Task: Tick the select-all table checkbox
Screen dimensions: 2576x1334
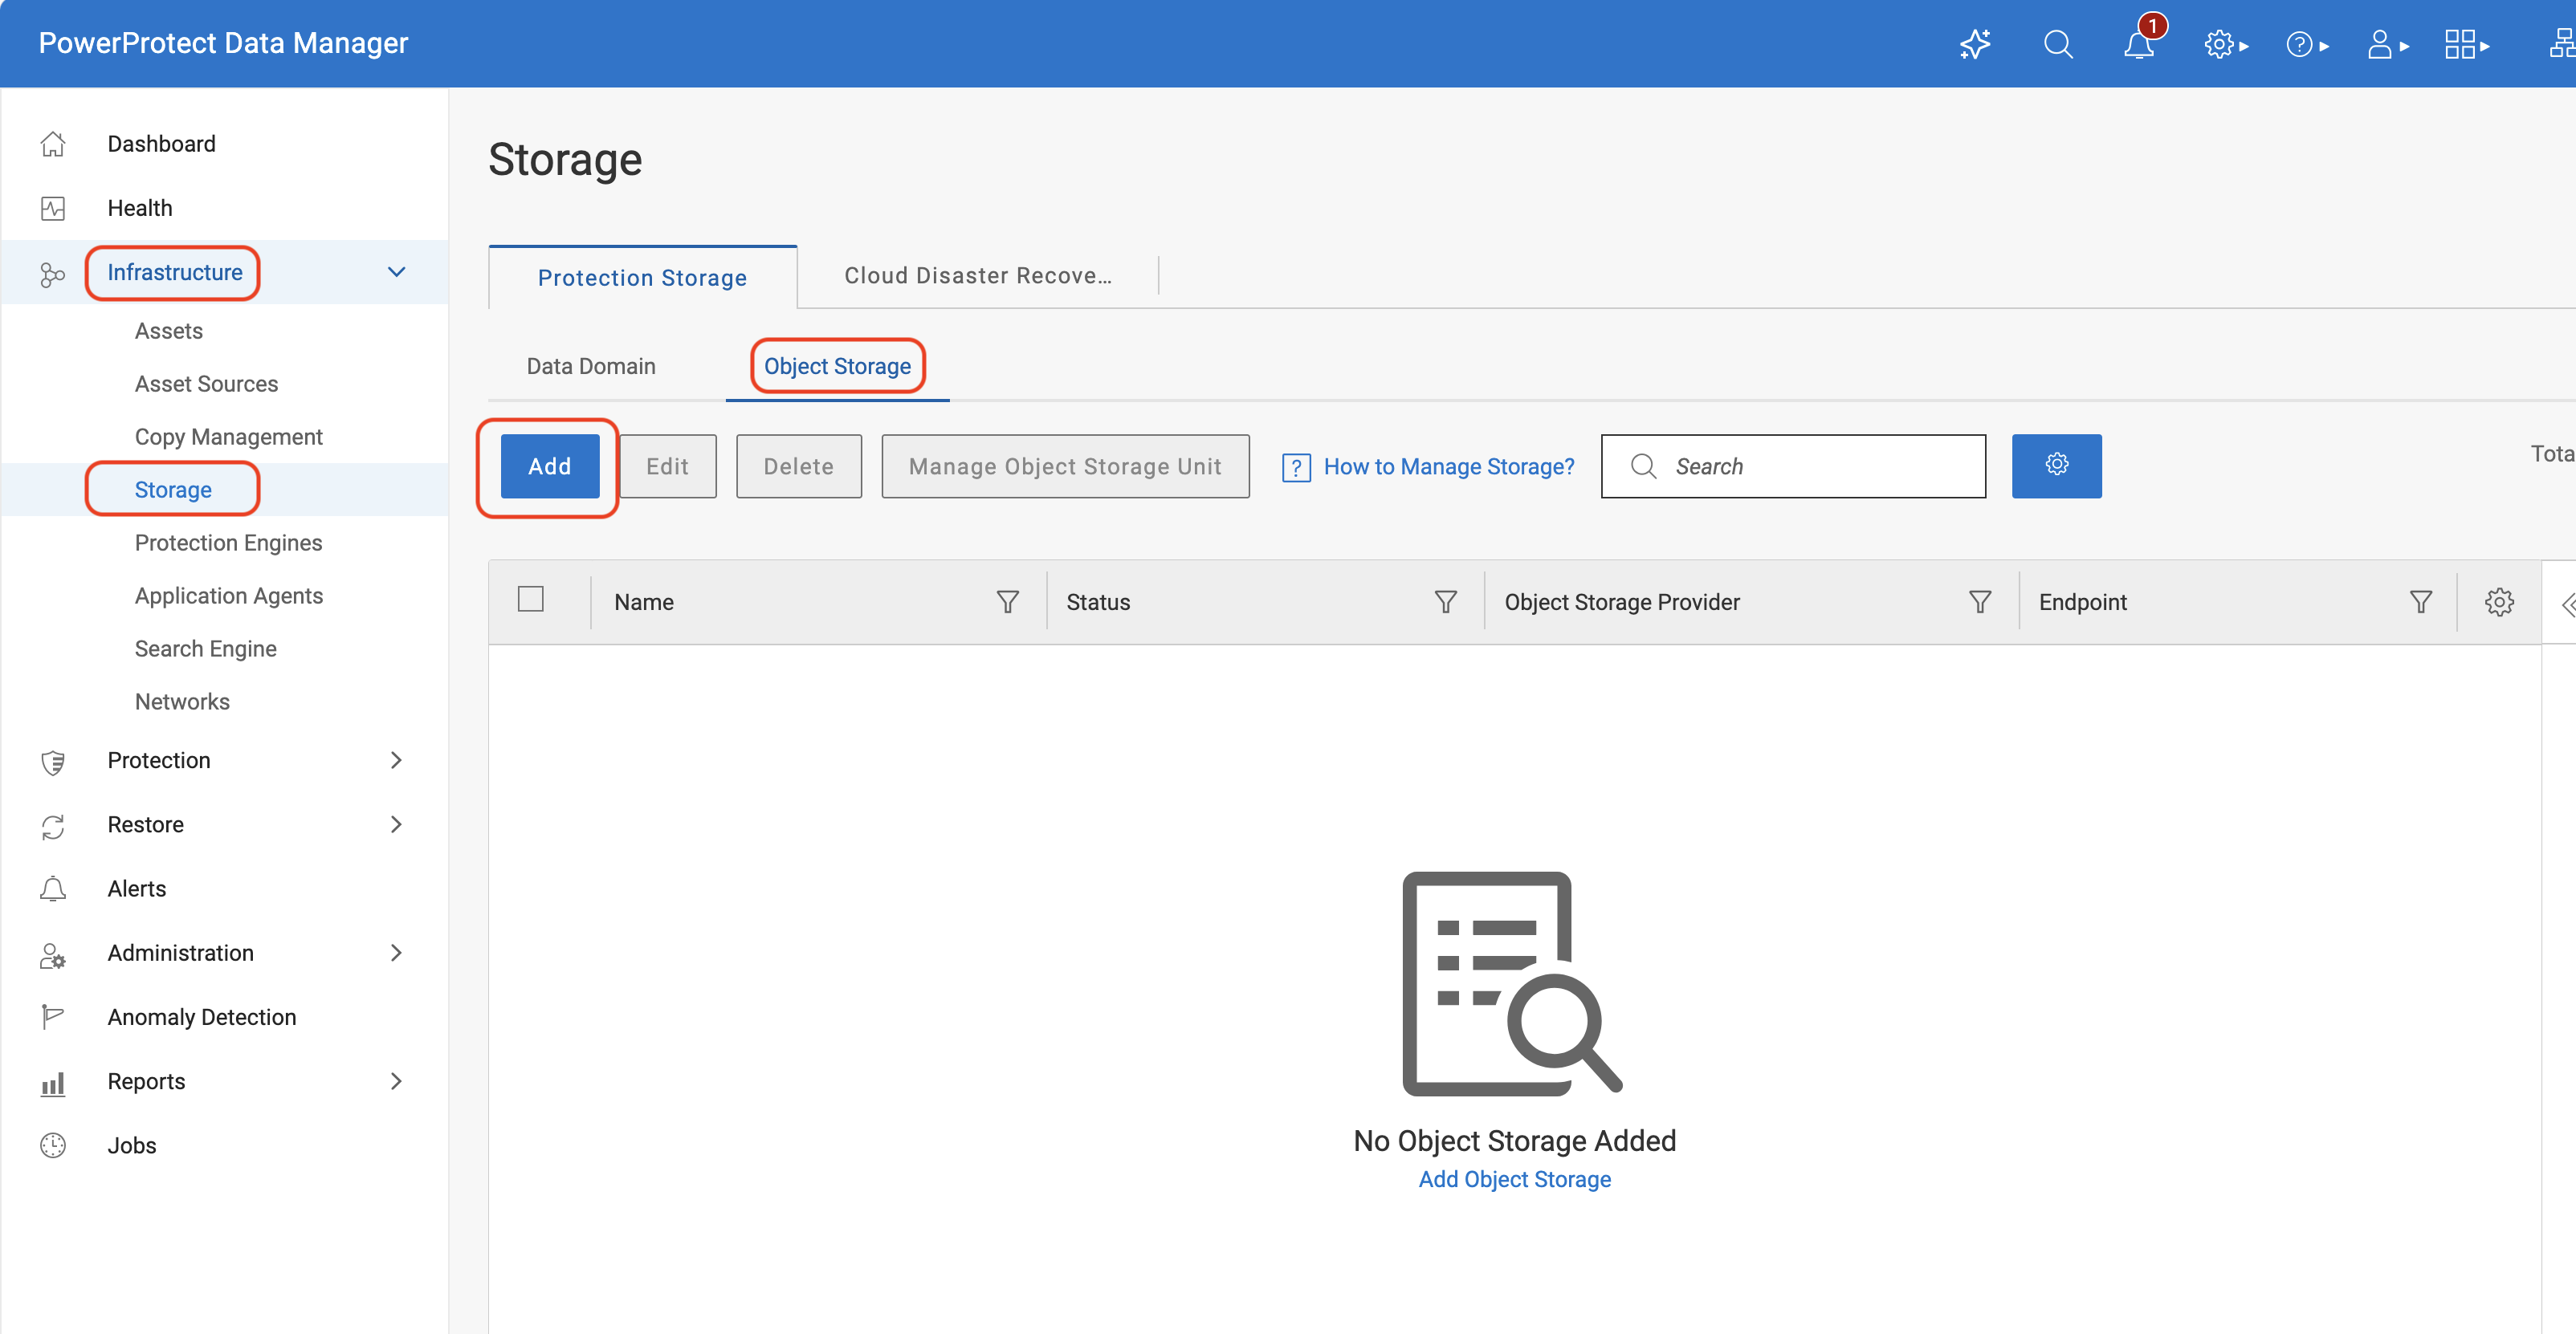Action: (x=531, y=599)
